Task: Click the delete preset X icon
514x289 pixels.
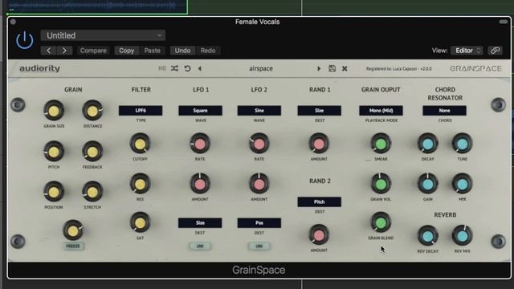Action: [345, 68]
